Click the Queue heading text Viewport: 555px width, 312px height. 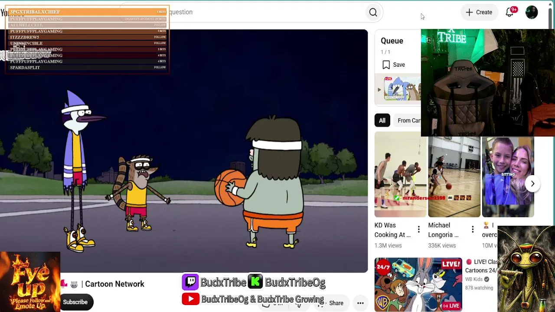[392, 41]
